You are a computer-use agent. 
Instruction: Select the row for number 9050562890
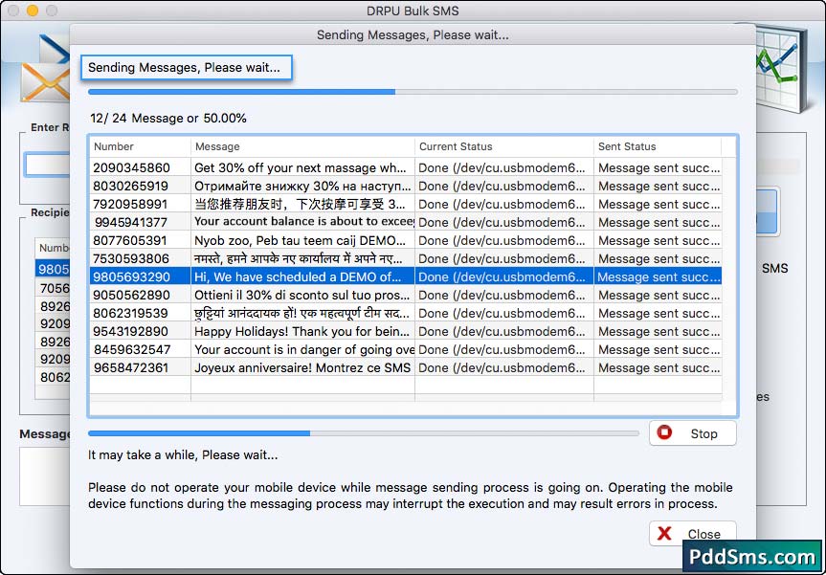(x=406, y=295)
